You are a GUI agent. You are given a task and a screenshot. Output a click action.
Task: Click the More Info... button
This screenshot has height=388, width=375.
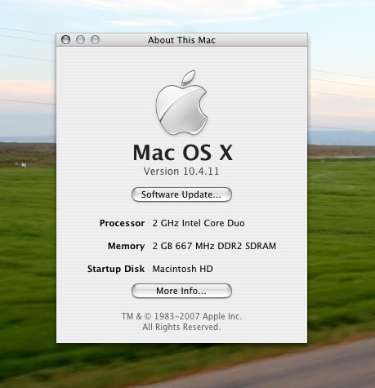(x=181, y=291)
